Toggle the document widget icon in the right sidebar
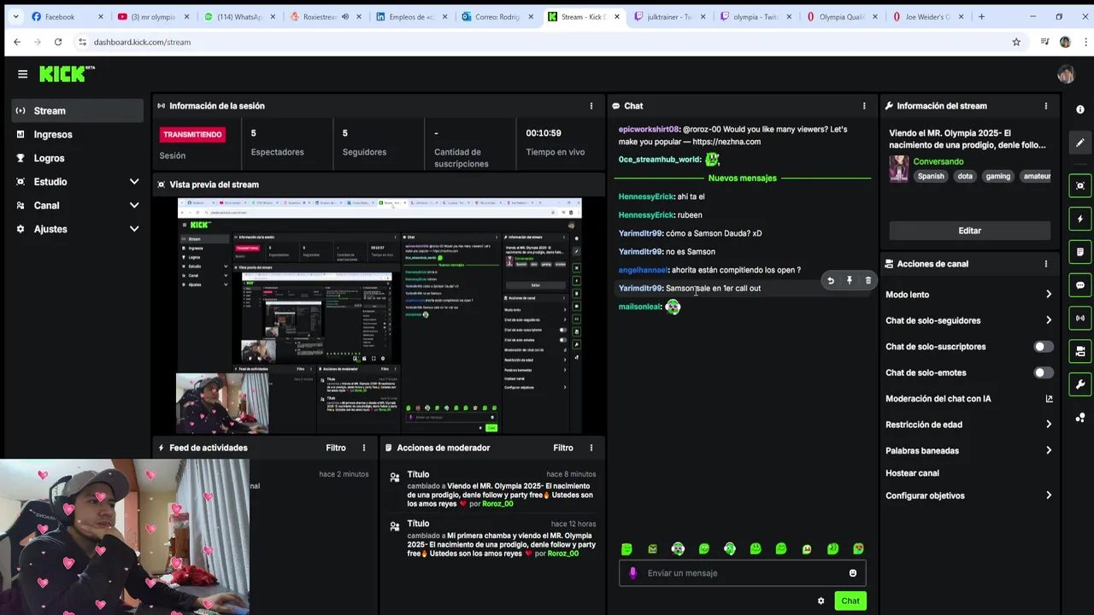The height and width of the screenshot is (615, 1094). 1080,252
